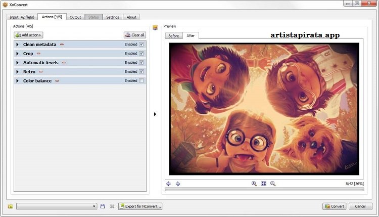
Task: Switch preview to the Before tab
Action: pyautogui.click(x=173, y=36)
